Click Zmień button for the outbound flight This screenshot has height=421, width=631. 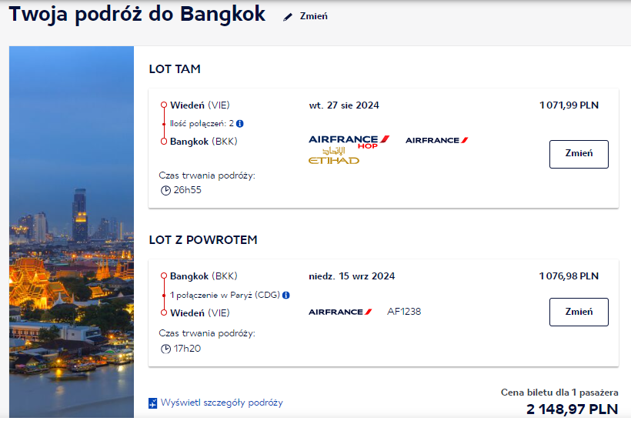(579, 154)
